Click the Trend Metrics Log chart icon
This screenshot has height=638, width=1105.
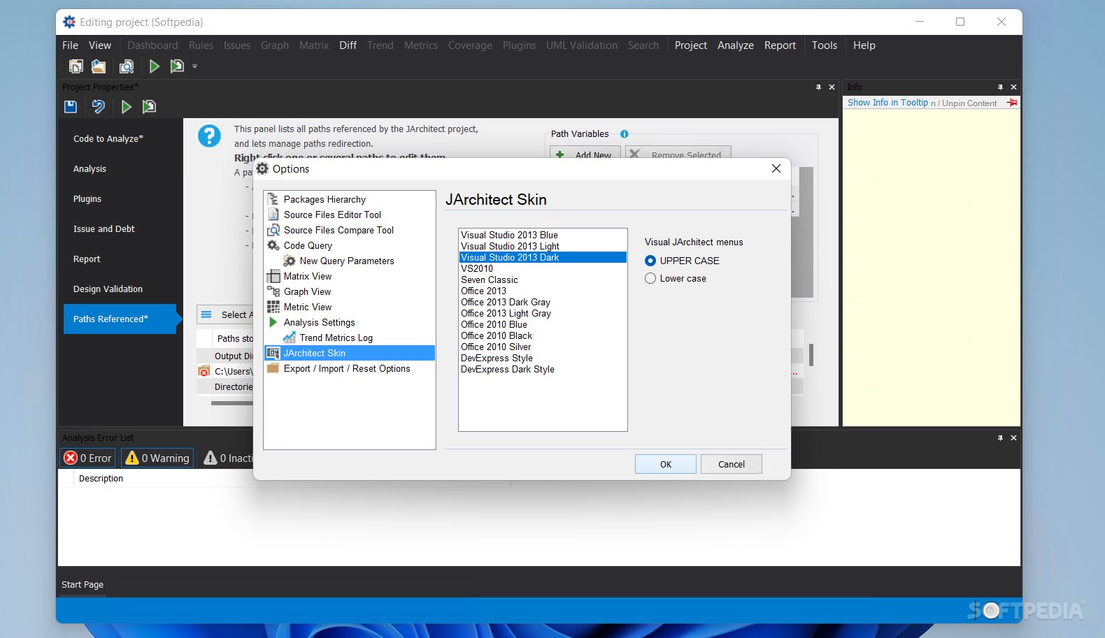point(289,338)
